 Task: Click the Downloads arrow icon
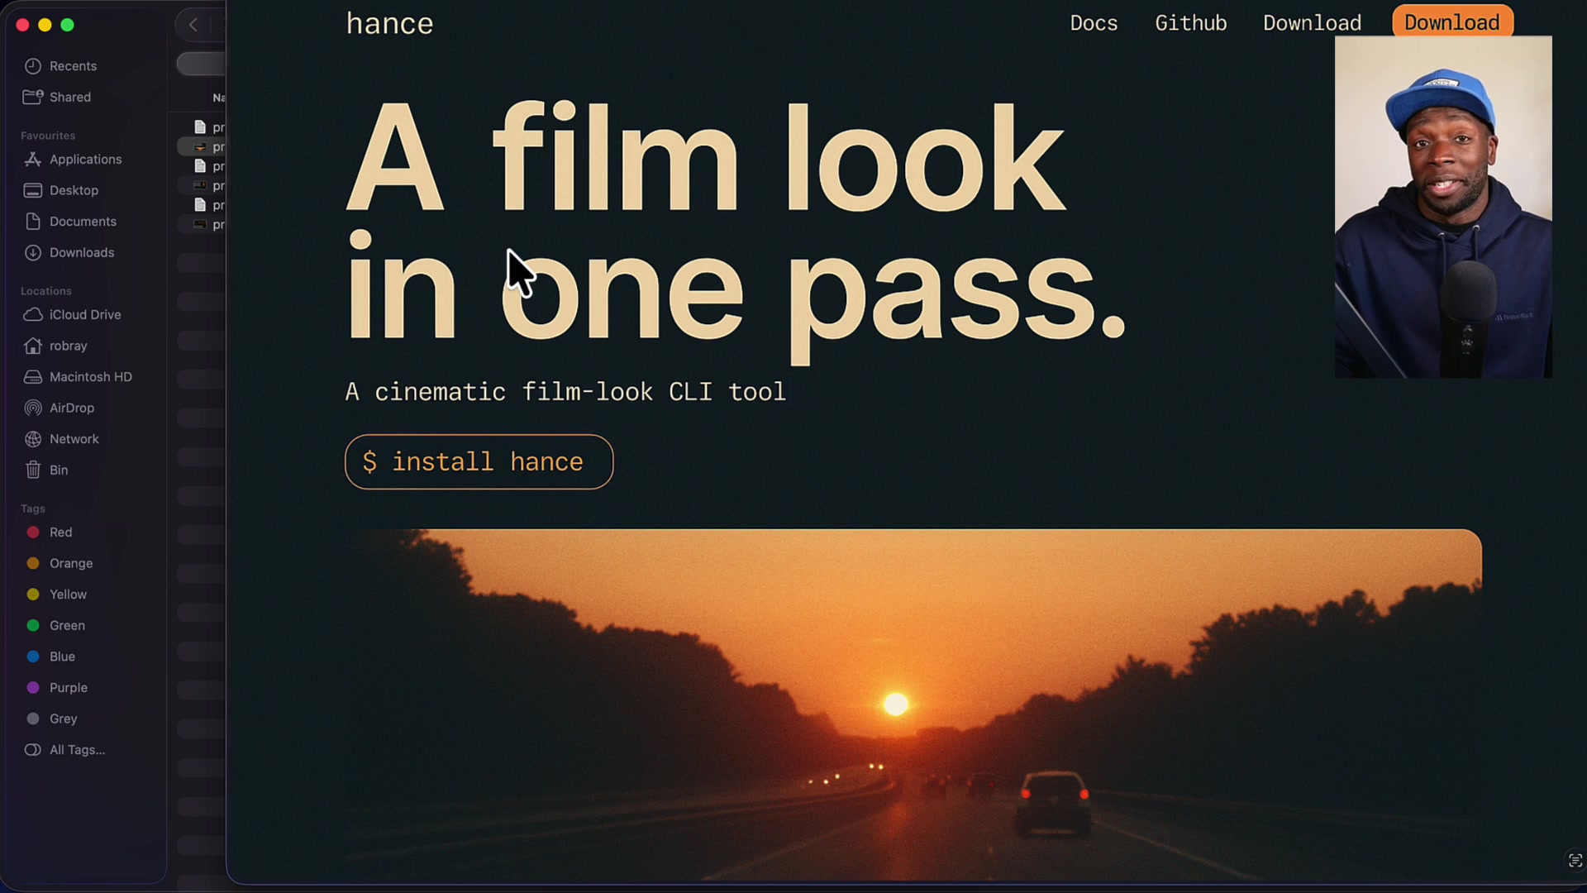tap(33, 253)
